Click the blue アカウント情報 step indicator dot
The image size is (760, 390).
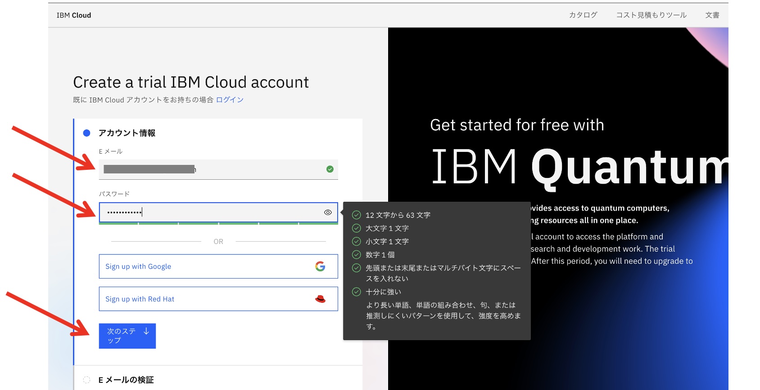[87, 133]
